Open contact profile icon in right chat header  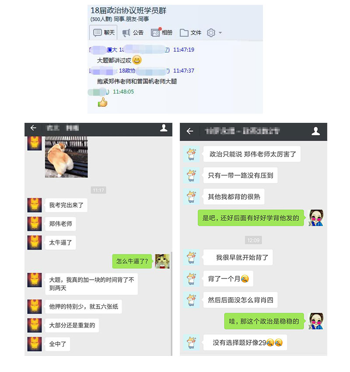tap(316, 131)
